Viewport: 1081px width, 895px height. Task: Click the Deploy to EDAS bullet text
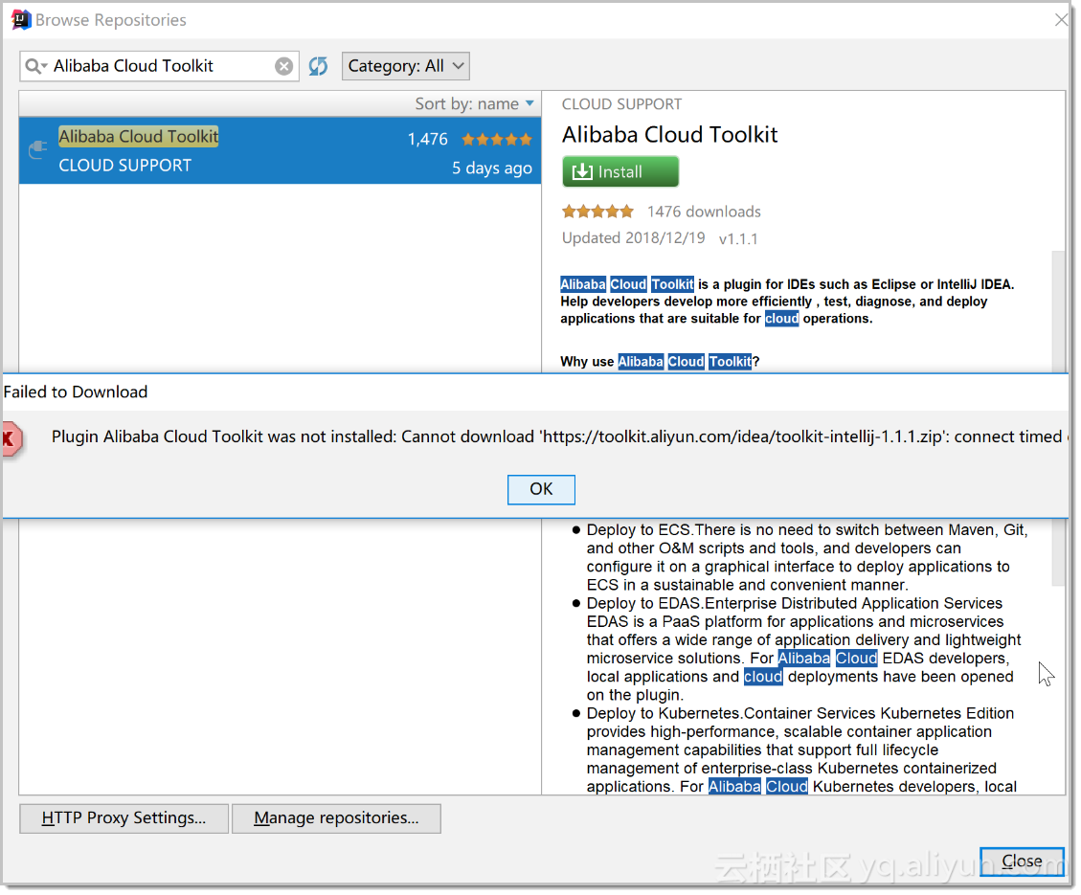(x=804, y=649)
